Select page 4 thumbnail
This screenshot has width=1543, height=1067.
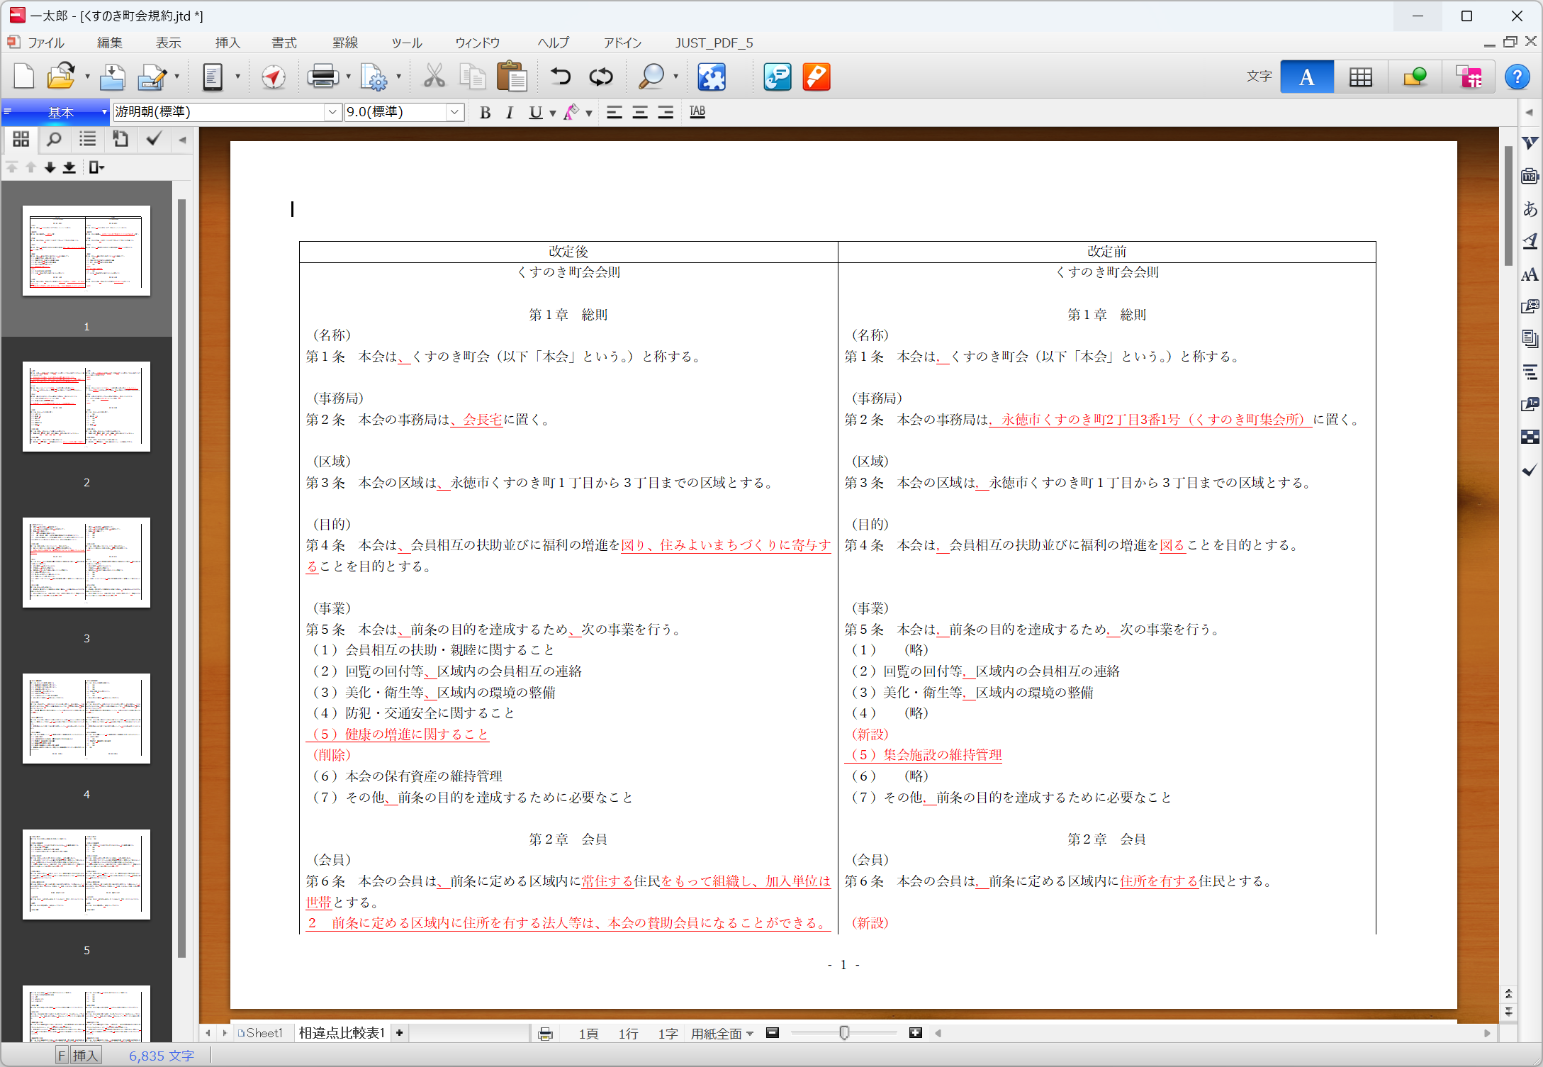86,719
